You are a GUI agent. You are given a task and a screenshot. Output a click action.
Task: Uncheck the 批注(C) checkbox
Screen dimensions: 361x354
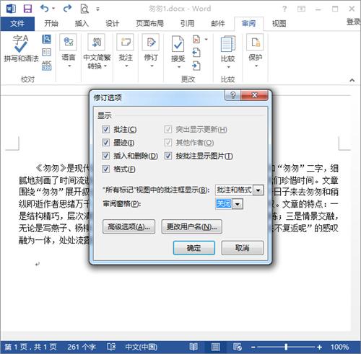pos(105,129)
